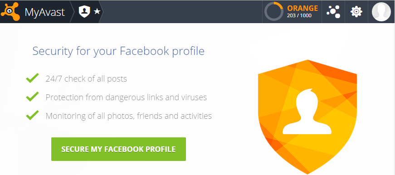Screen dimensions: 395x175
Task: Click the breadcrumb chevron after MyAvast
Action: tap(72, 12)
